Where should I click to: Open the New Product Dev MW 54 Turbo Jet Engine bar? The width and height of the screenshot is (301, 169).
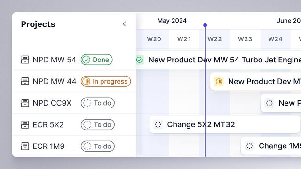[218, 60]
